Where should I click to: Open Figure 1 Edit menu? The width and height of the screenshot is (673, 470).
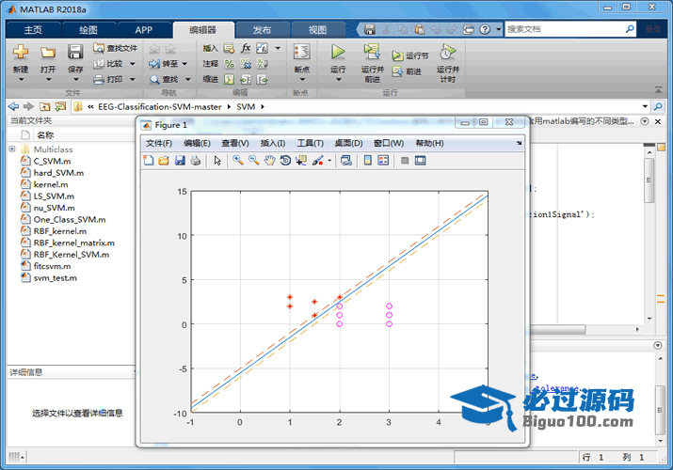pos(197,143)
